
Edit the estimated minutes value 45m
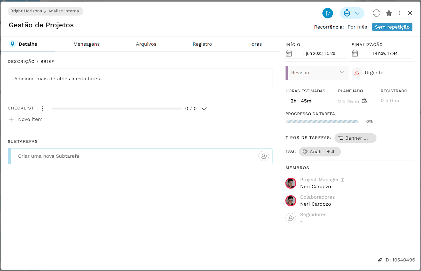pyautogui.click(x=306, y=101)
